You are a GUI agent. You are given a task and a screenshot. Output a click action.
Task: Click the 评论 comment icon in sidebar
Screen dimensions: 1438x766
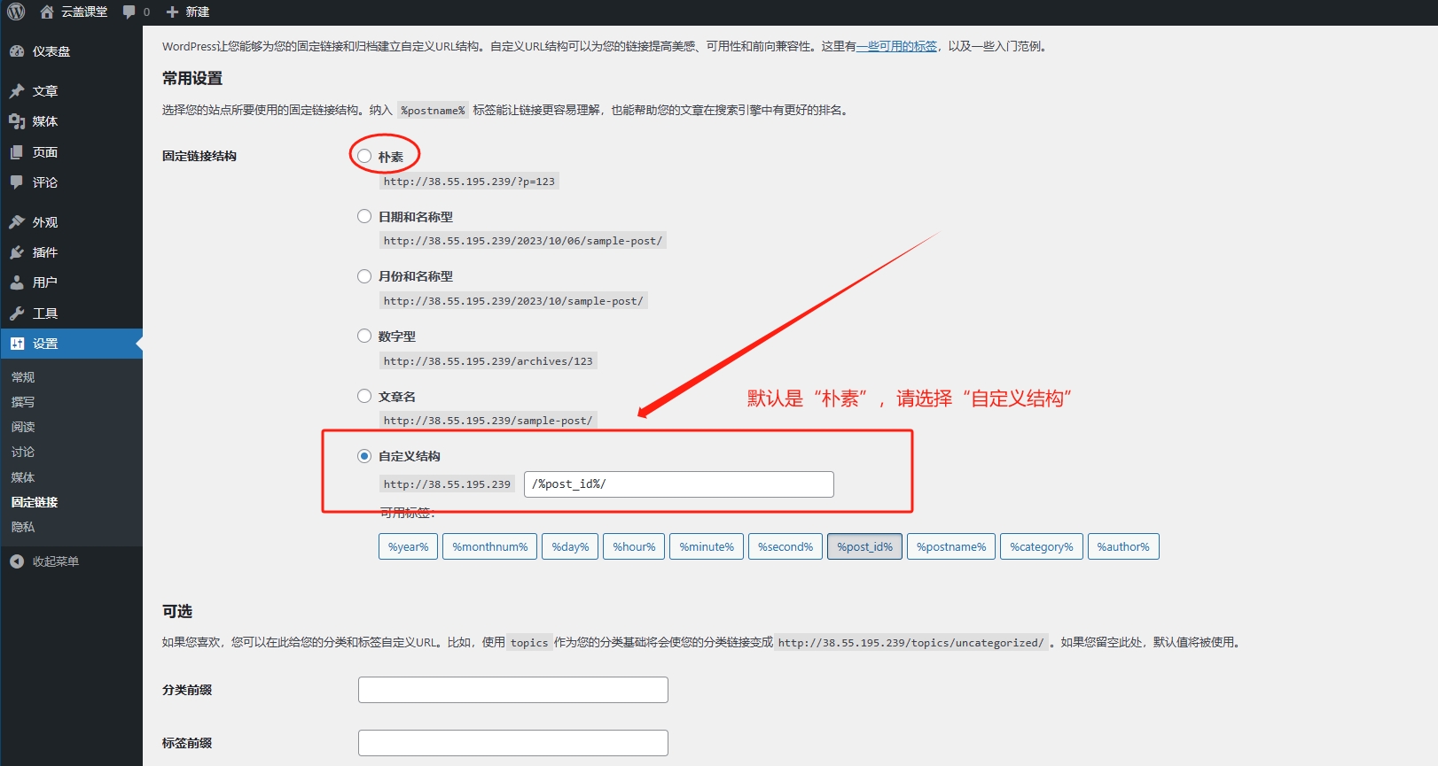tap(17, 182)
